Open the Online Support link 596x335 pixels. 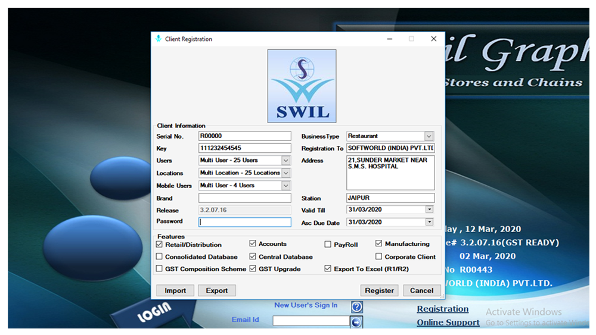[448, 323]
